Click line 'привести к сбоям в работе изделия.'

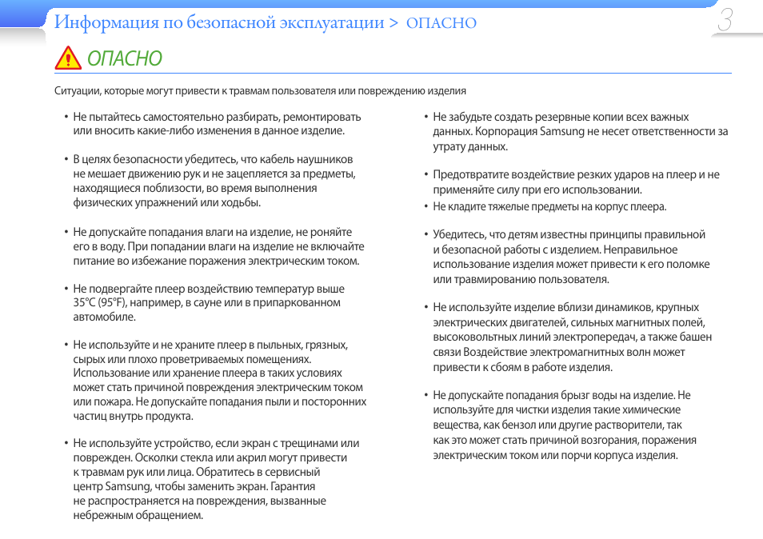(x=522, y=367)
